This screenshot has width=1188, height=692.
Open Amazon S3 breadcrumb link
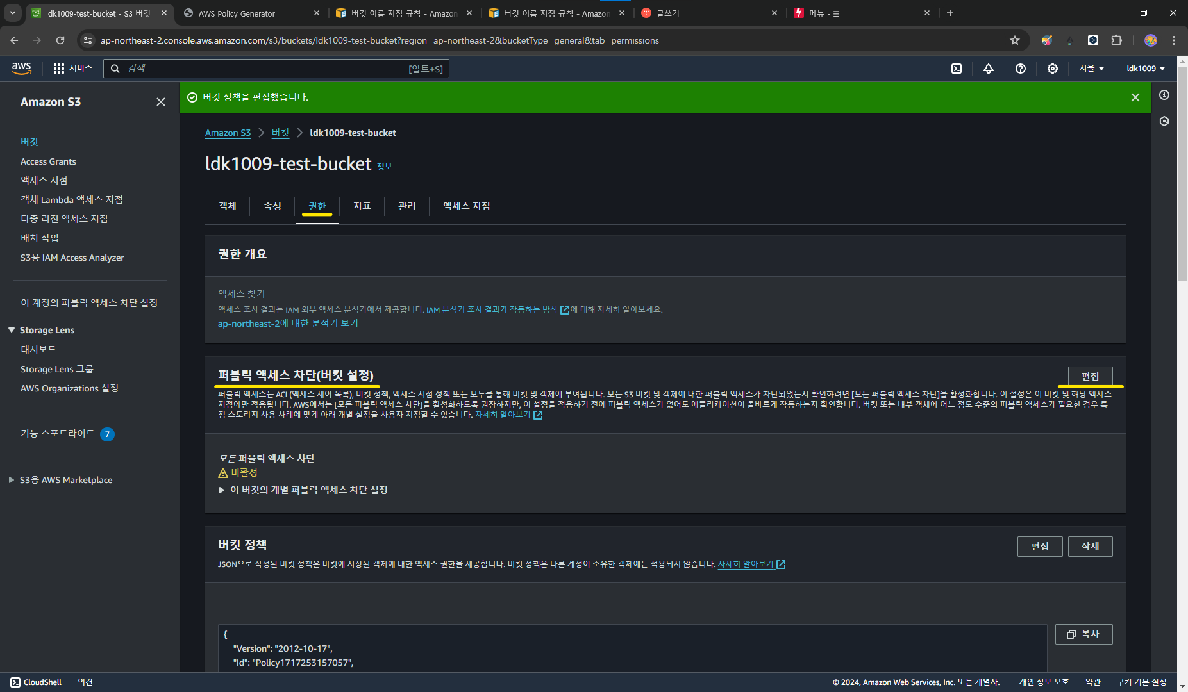coord(228,133)
